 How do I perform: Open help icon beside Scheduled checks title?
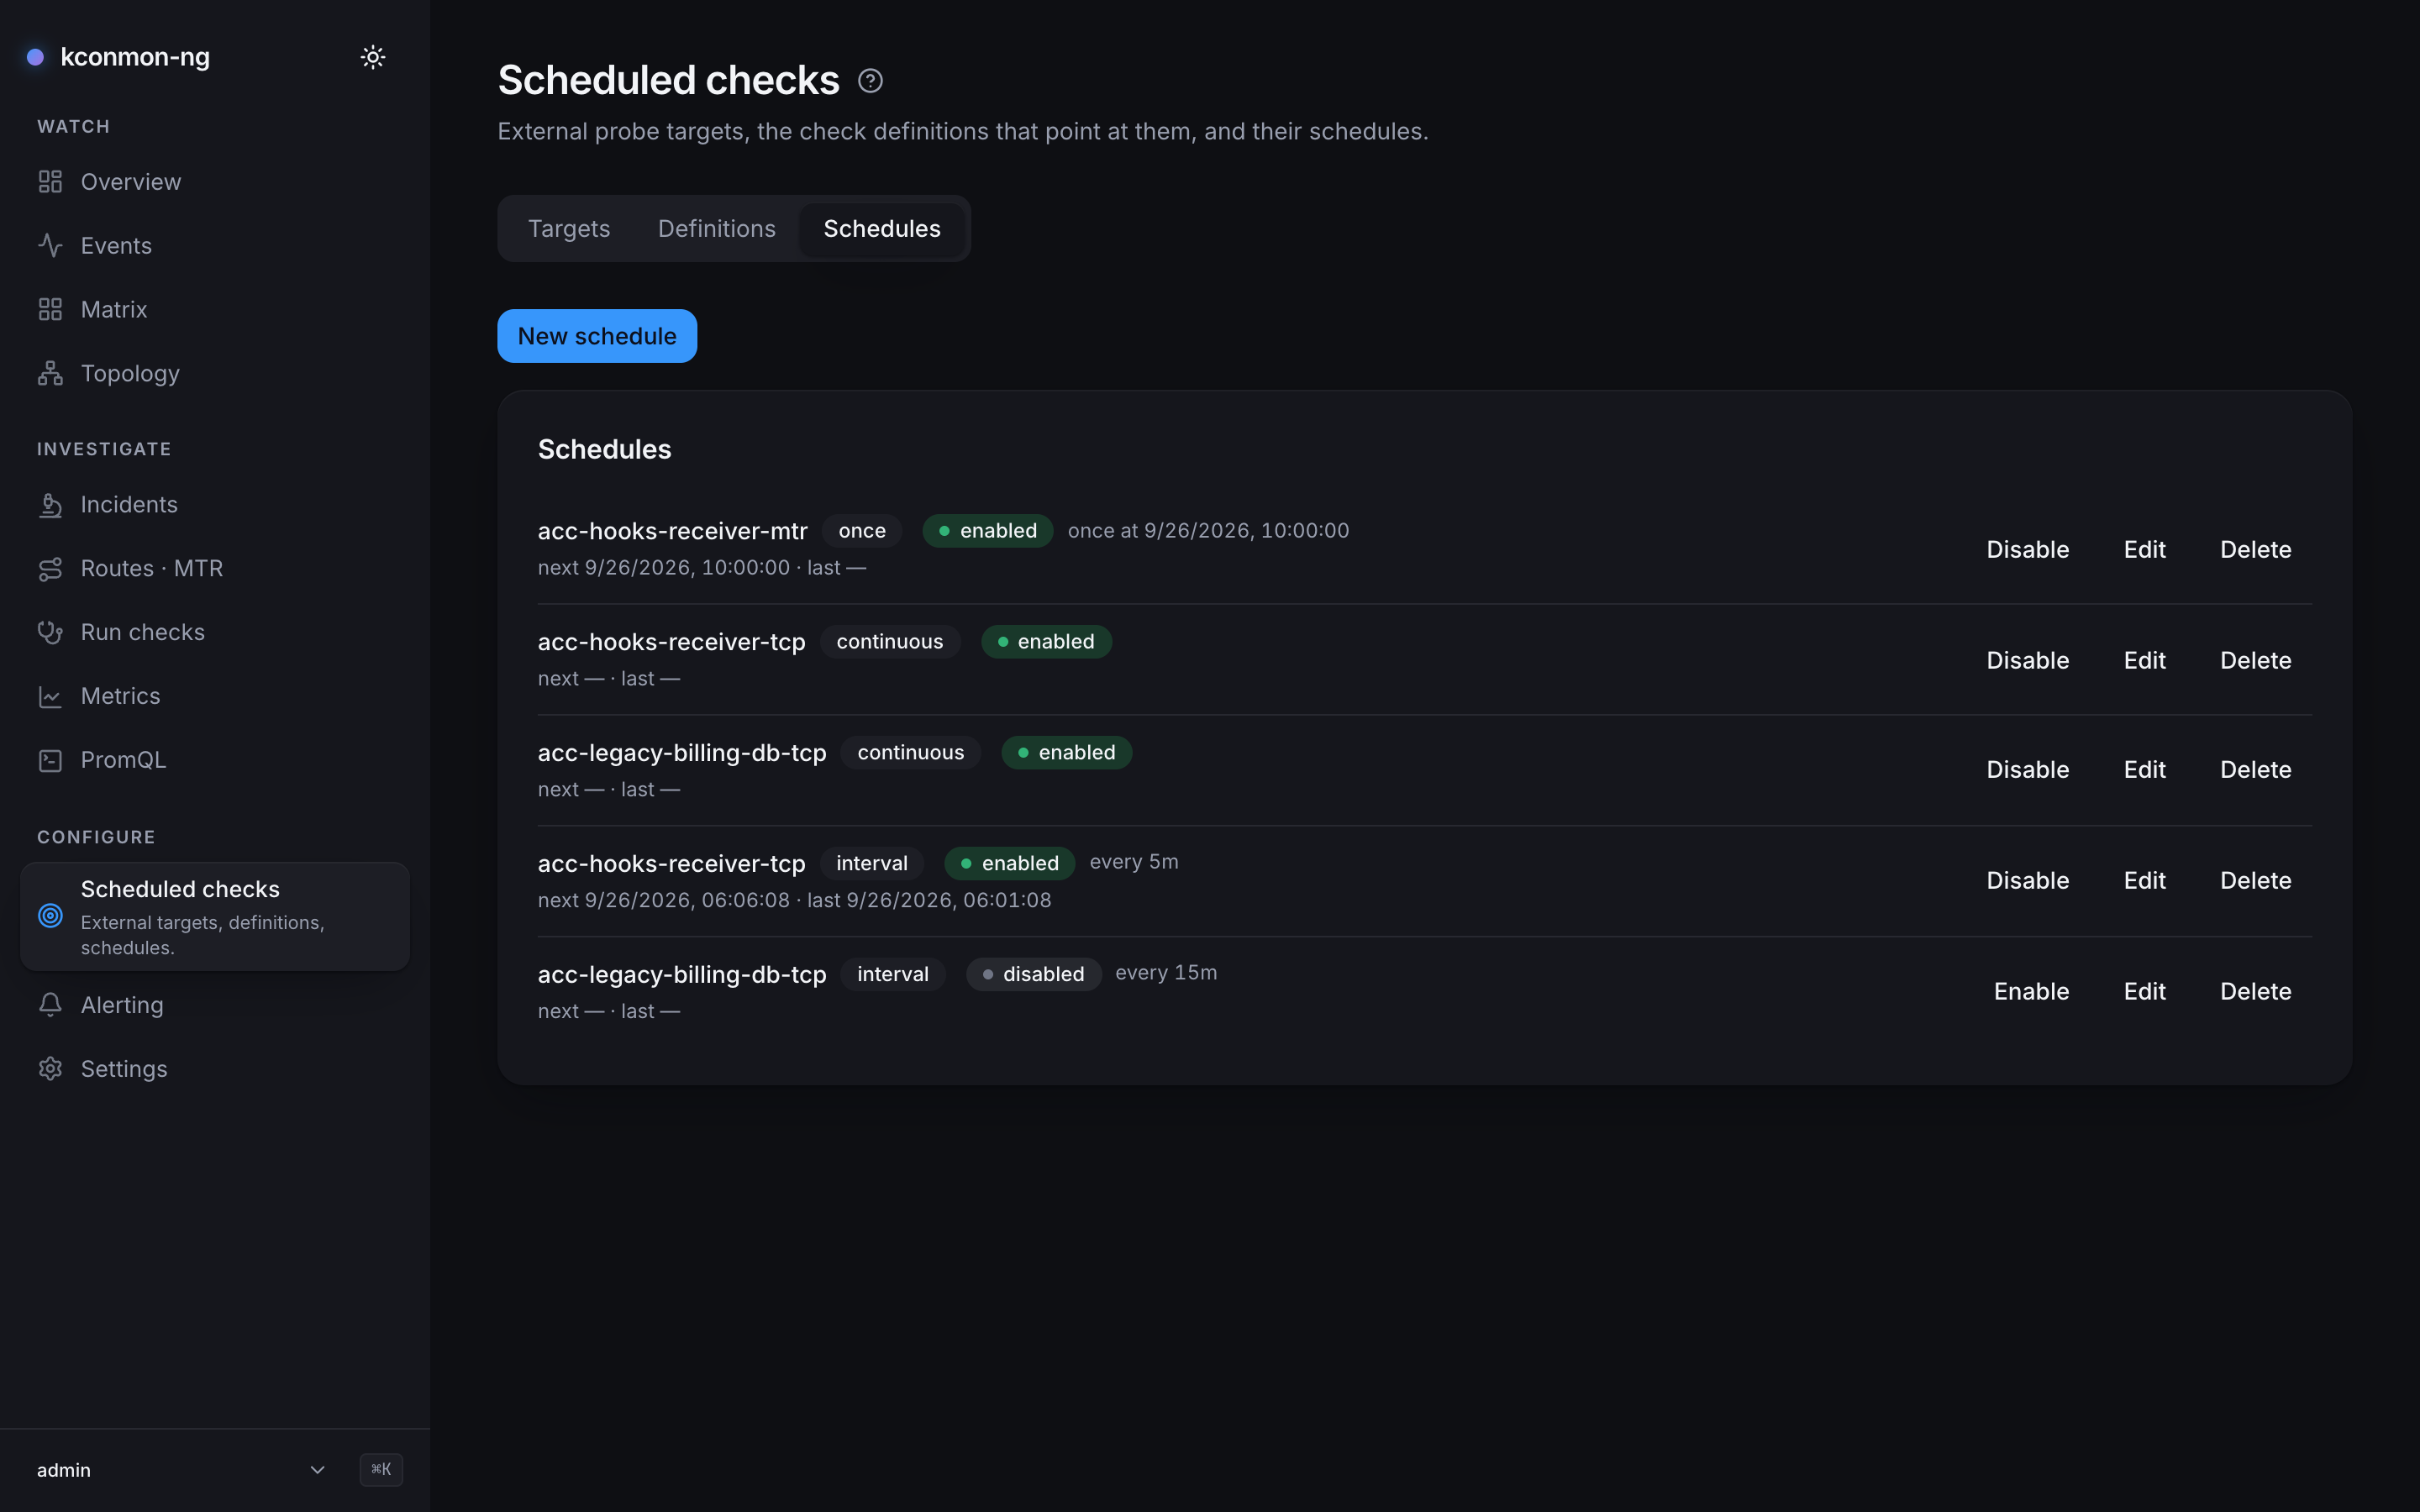click(x=870, y=81)
